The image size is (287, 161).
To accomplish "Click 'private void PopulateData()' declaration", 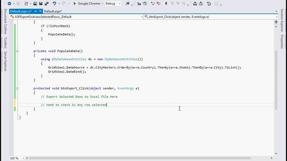I will click(58, 51).
